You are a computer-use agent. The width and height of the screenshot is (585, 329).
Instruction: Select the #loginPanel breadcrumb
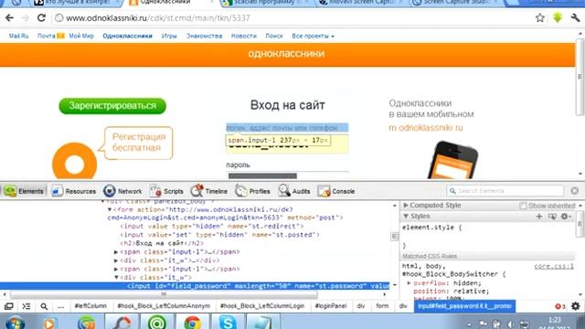pyautogui.click(x=331, y=306)
